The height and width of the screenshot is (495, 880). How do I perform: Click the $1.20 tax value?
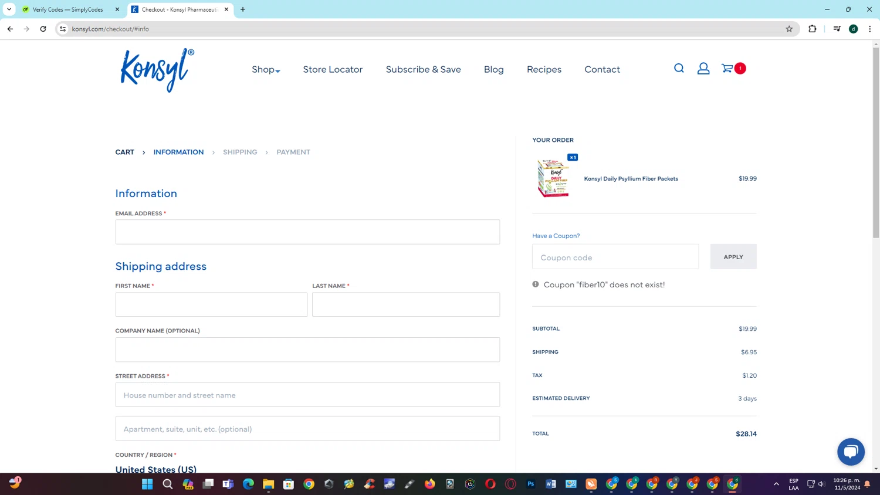[749, 375]
